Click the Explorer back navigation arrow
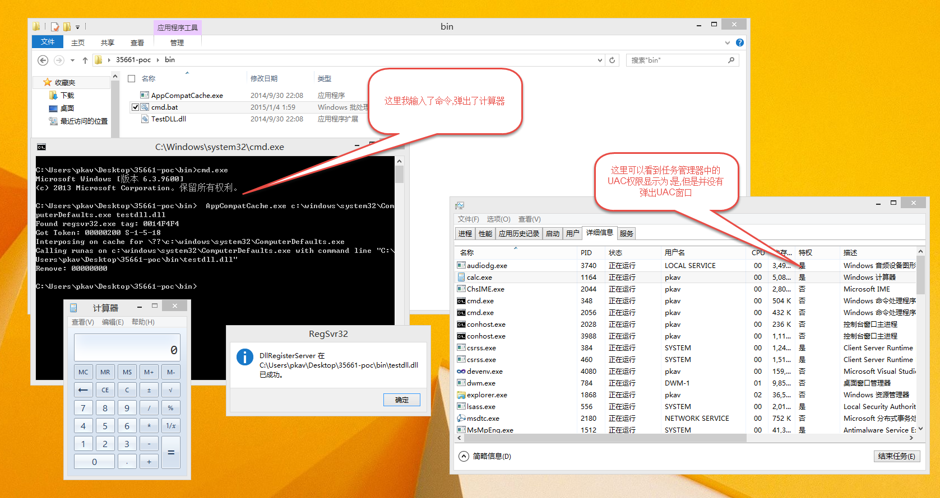Screen dimensions: 940x498 [43, 60]
